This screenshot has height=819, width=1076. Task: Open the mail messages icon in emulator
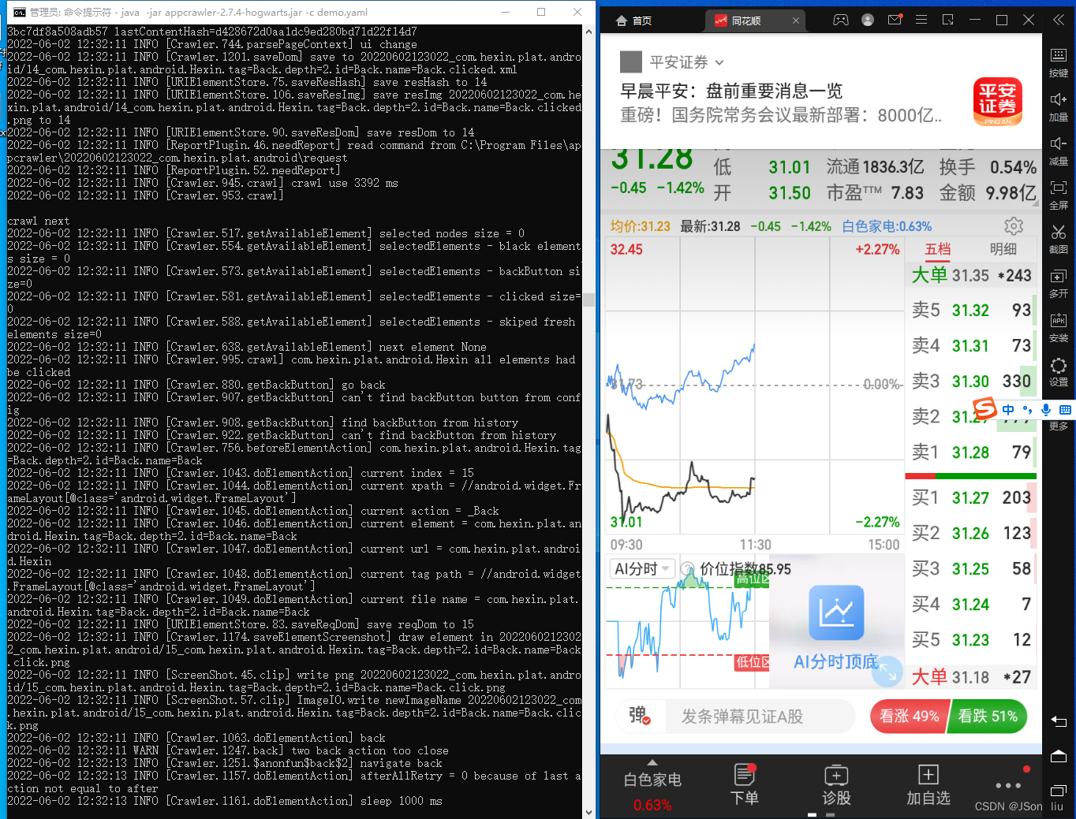tap(895, 20)
